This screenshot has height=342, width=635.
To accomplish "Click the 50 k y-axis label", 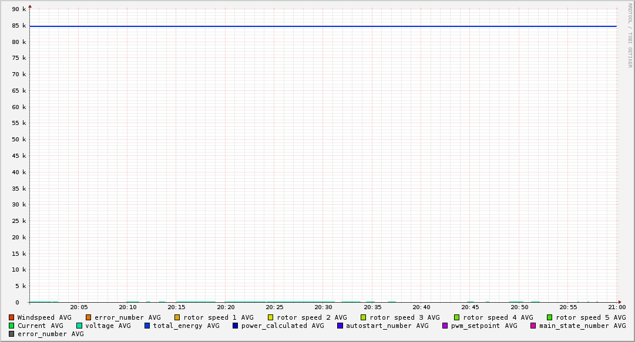I will (20, 140).
